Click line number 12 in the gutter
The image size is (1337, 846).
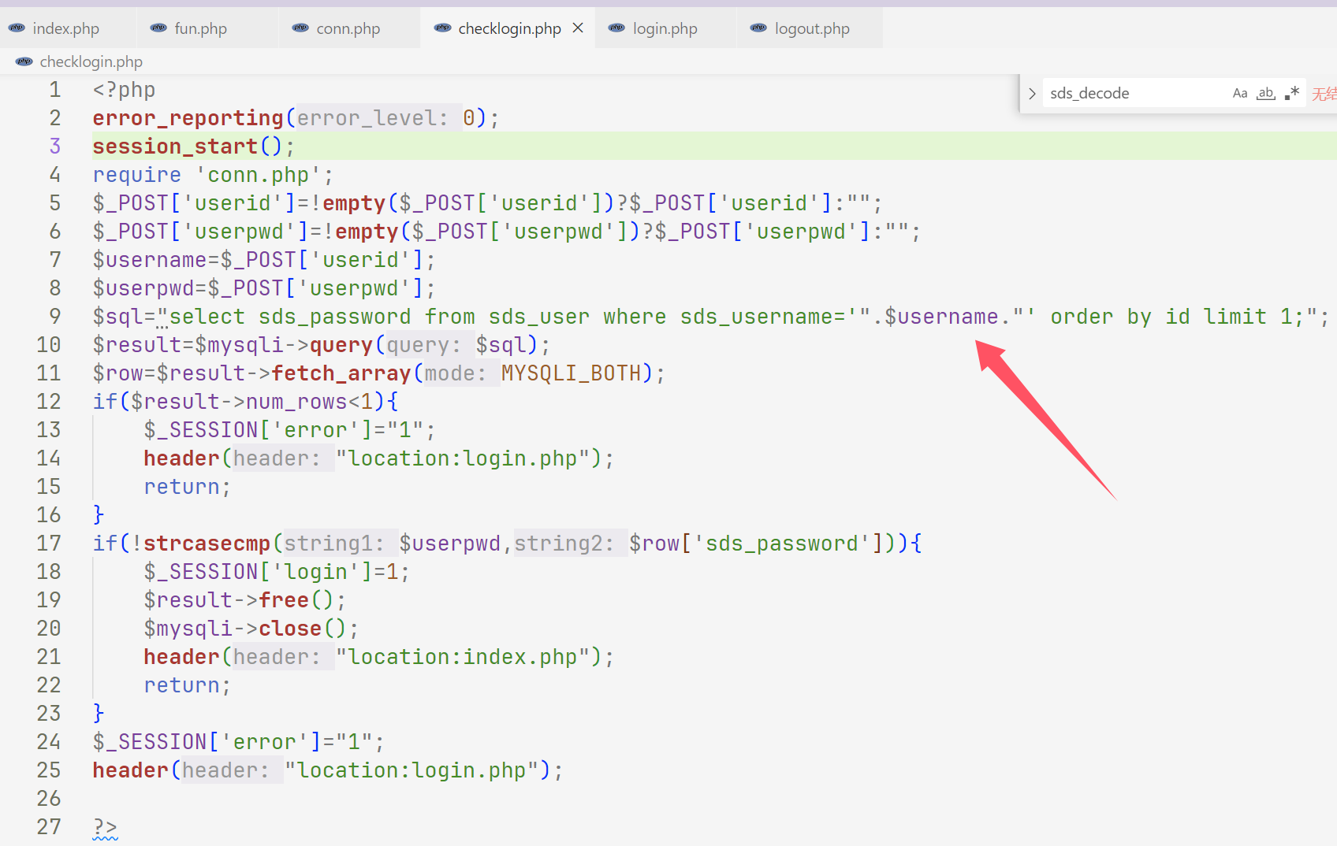[x=48, y=402]
